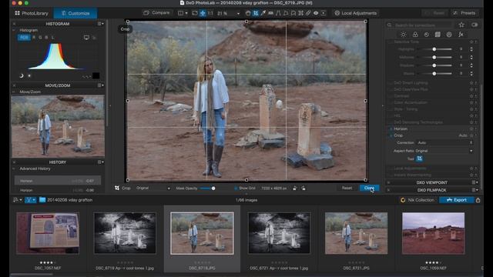The height and width of the screenshot is (277, 493).
Task: Open the Light corrections palette icon
Action: click(x=404, y=34)
